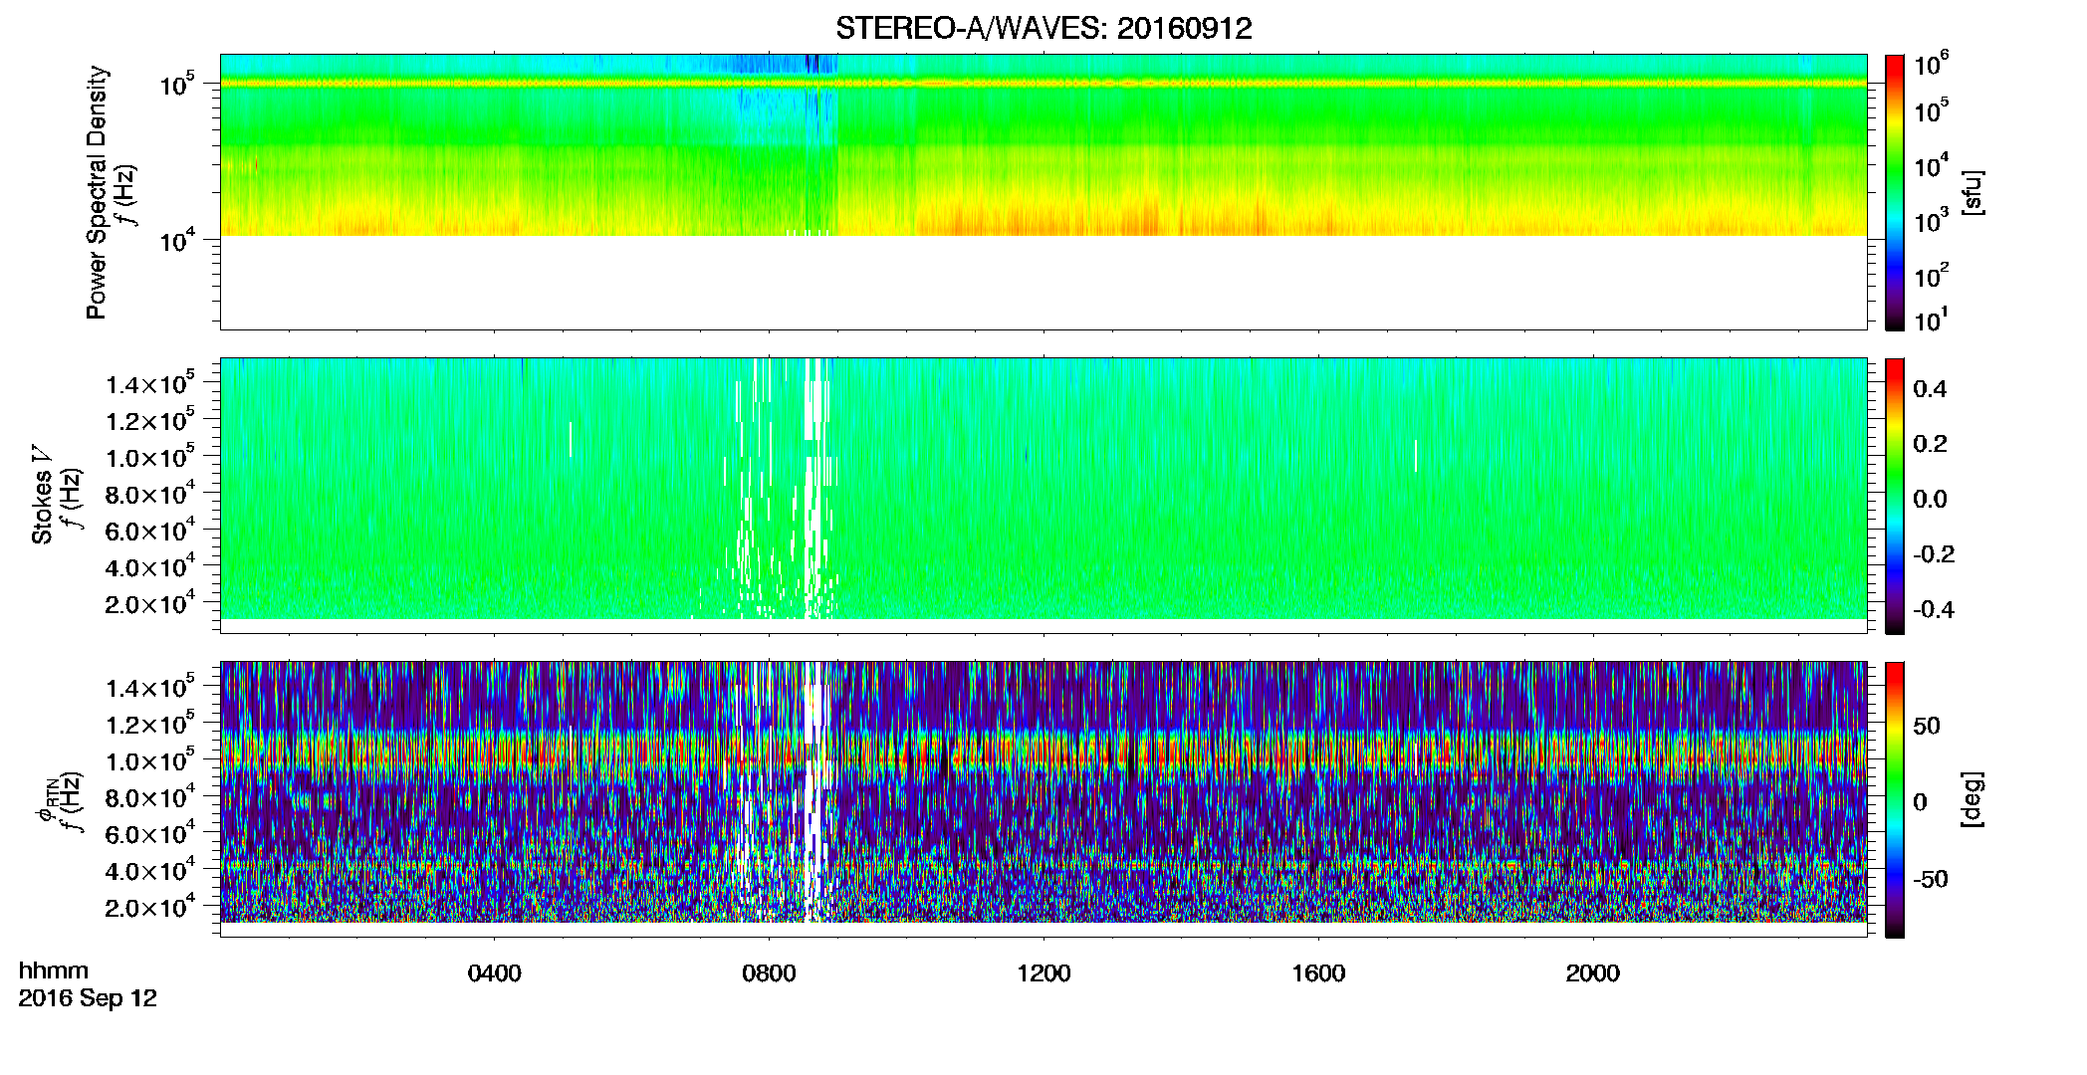Click the empty white area below 10^4 Hz
Image resolution: width=2087 pixels, height=1075 pixels.
tap(1043, 282)
